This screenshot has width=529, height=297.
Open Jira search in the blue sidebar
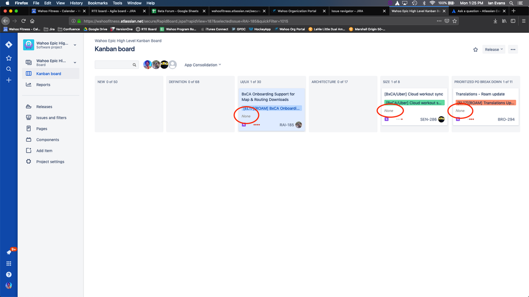9,69
